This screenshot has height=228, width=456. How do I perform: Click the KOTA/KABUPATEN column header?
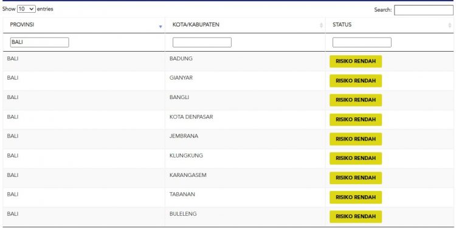(245, 25)
